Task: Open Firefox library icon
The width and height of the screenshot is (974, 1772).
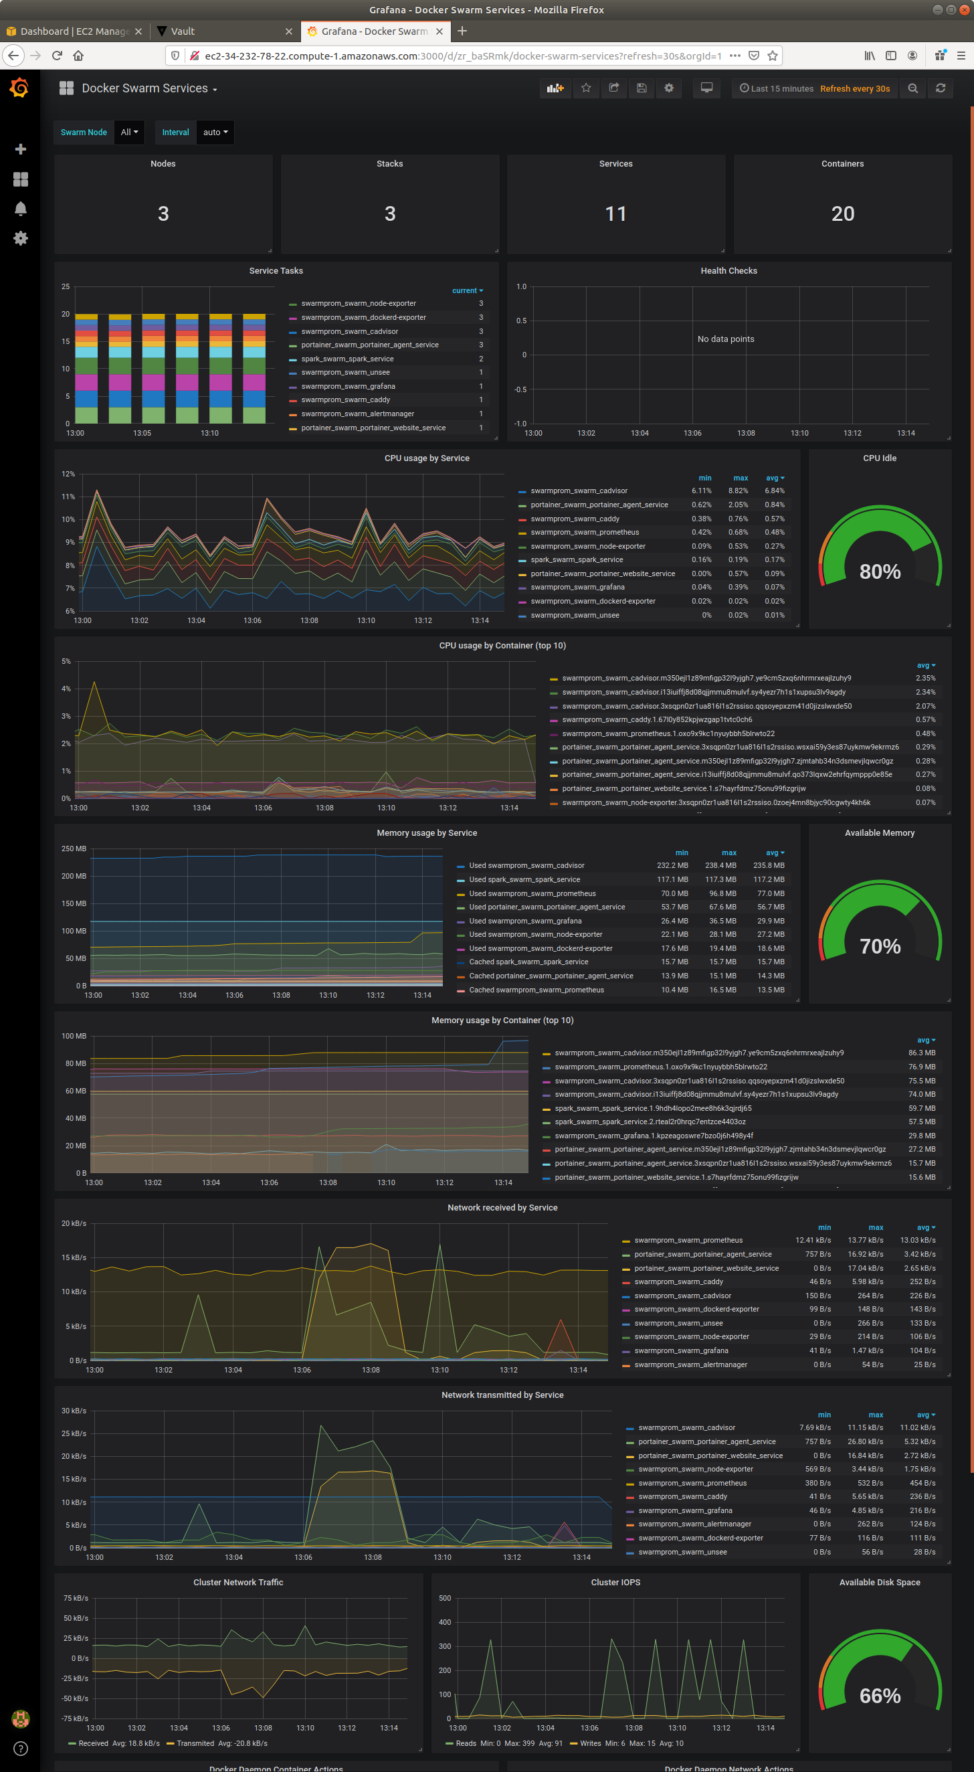Action: [x=870, y=56]
